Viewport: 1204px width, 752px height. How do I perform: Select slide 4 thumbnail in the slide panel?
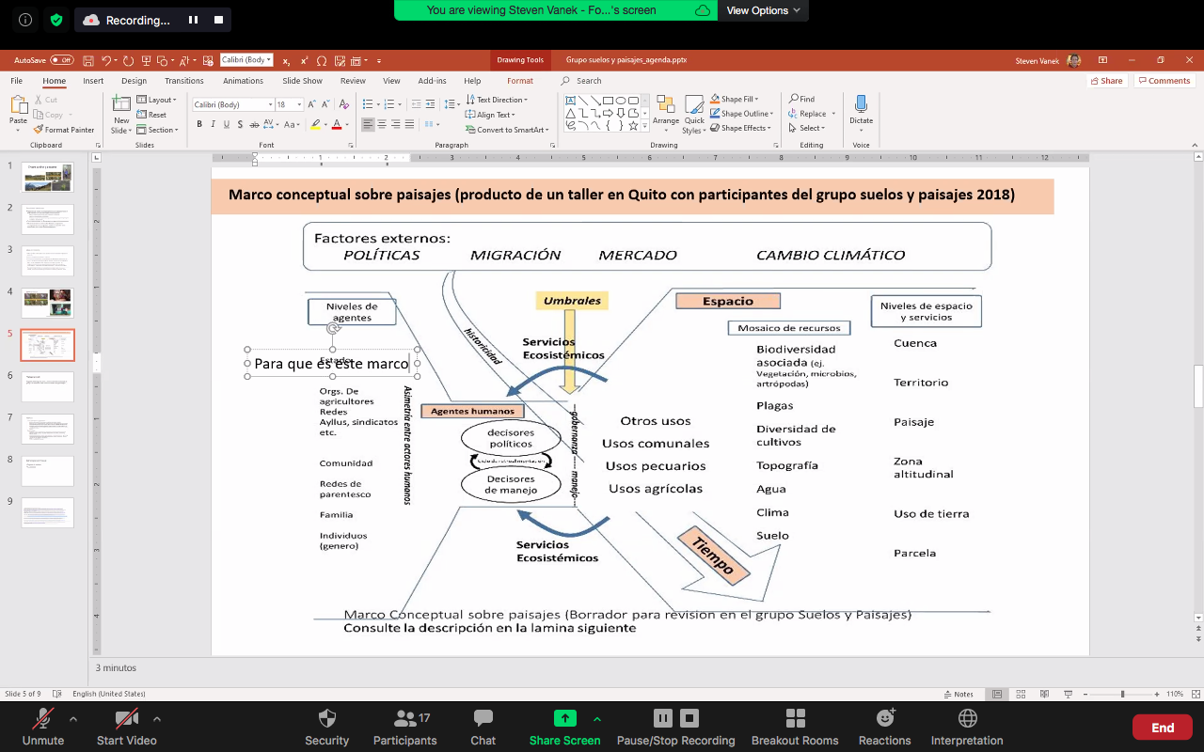point(47,303)
